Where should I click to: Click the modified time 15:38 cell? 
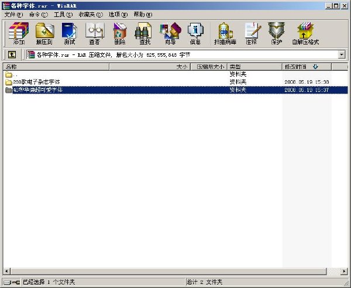point(307,82)
